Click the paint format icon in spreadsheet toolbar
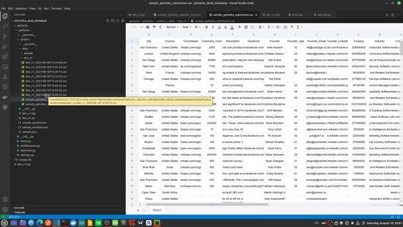The height and width of the screenshot is (227, 403). click(154, 27)
